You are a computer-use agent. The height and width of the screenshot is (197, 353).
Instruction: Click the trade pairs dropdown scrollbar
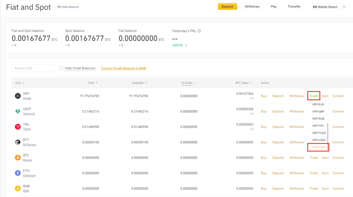(x=327, y=136)
